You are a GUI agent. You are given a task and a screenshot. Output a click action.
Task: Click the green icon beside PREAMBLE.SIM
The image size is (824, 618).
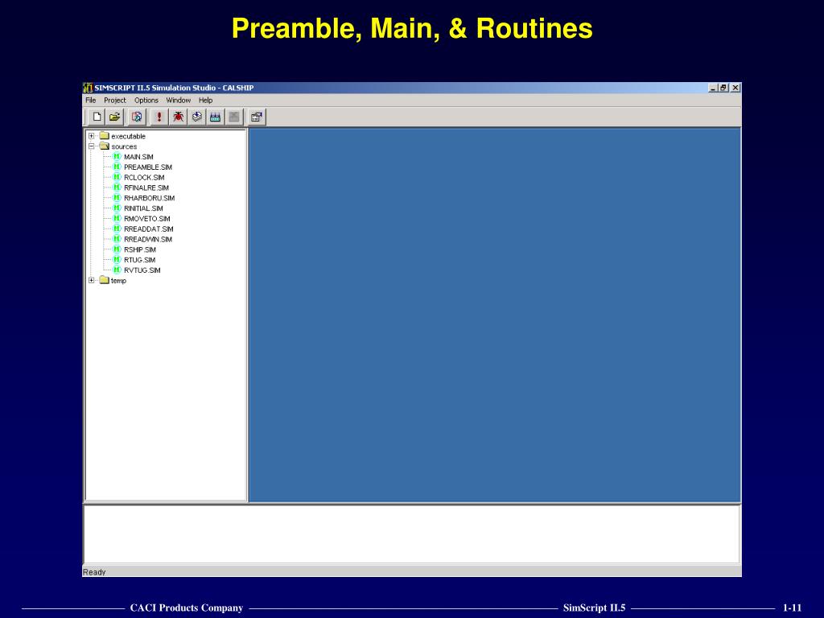(117, 167)
